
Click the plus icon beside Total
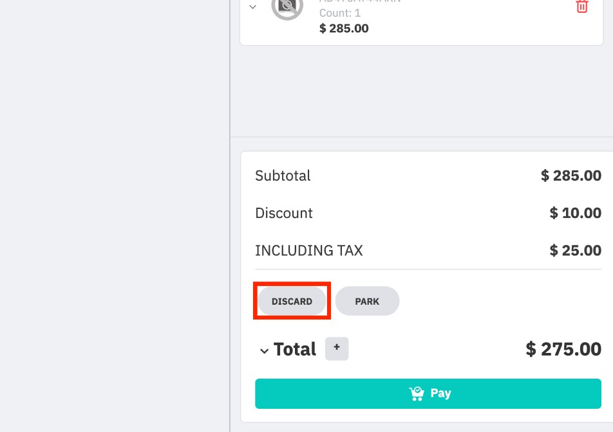[337, 349]
